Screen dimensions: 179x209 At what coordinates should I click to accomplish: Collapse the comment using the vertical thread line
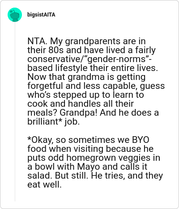click(x=15, y=112)
